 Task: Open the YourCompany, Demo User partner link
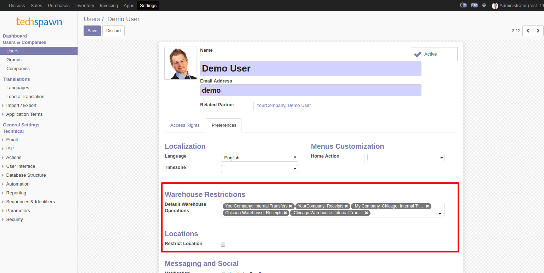[283, 106]
